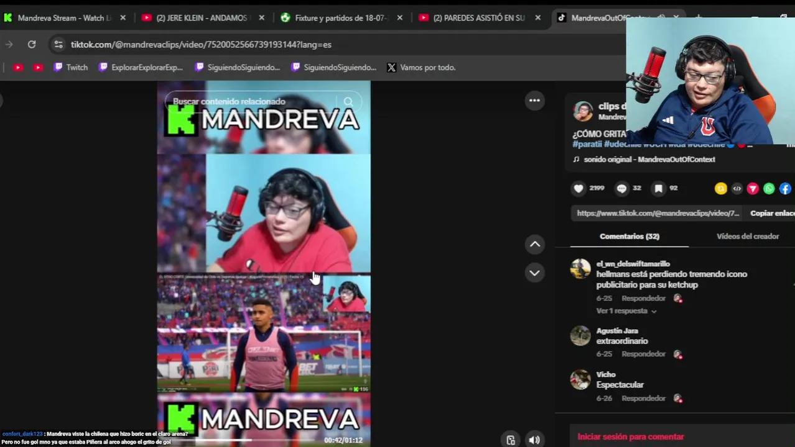
Task: Open the first SiguiendoSiguiendo... bookmark
Action: 237,67
